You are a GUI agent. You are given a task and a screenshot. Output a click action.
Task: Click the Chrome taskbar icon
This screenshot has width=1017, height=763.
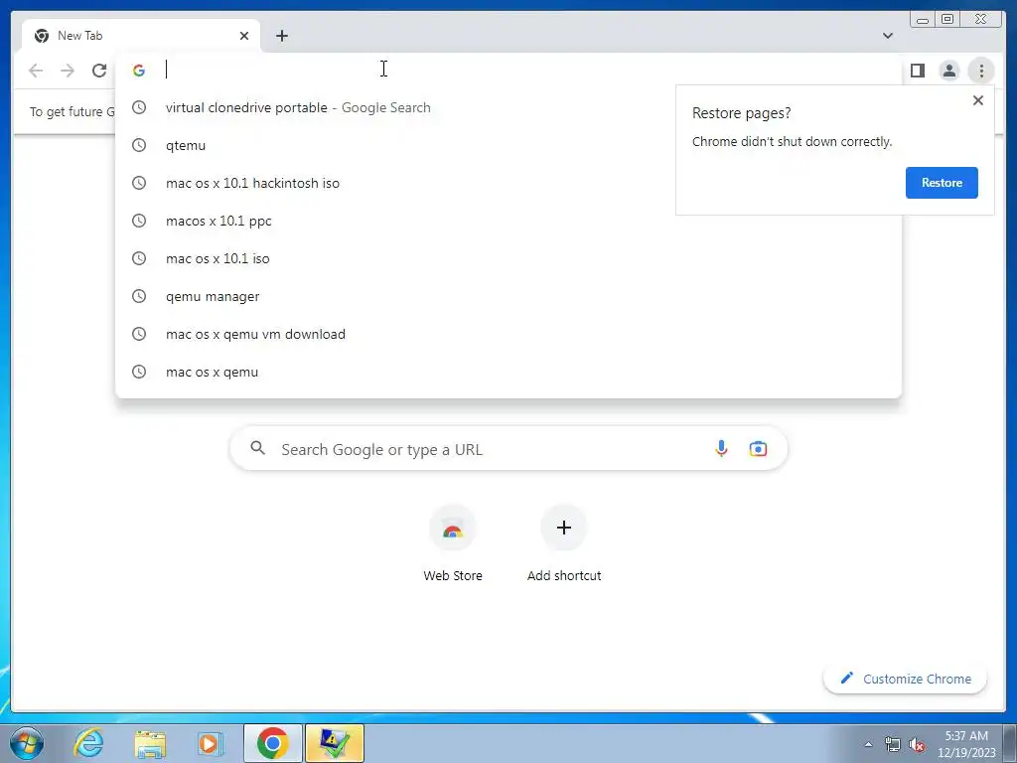coord(272,743)
